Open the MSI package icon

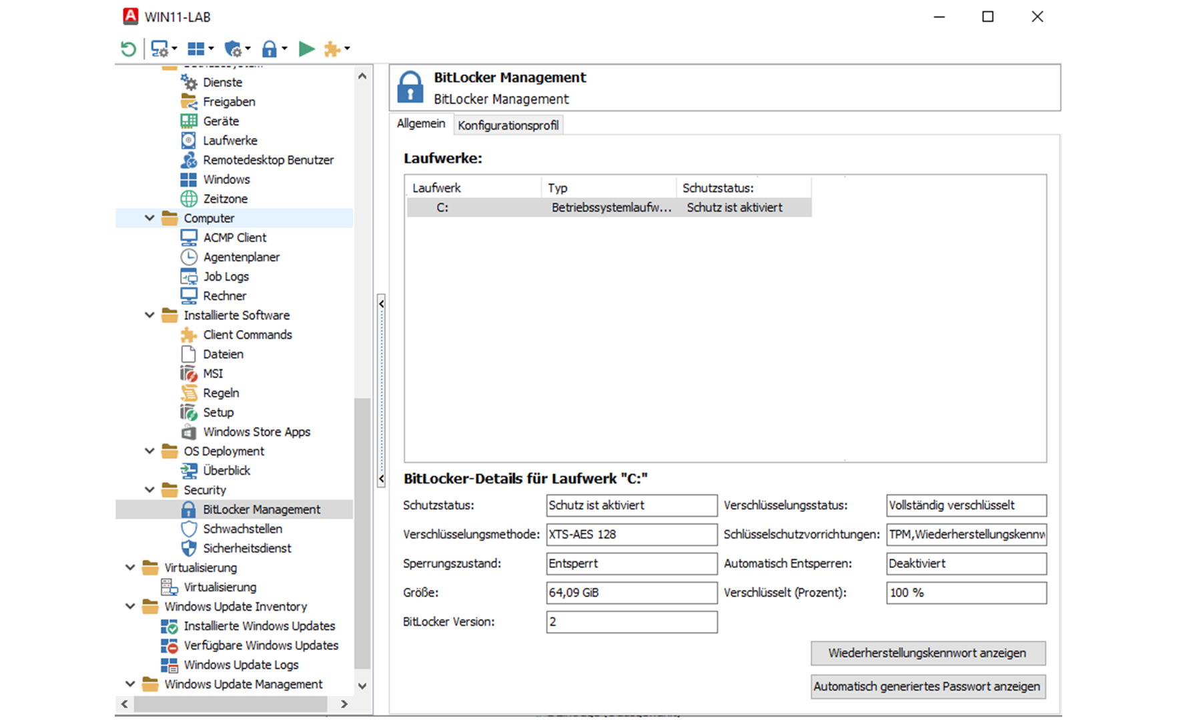[x=189, y=373]
